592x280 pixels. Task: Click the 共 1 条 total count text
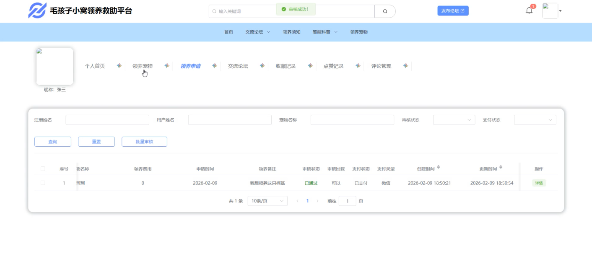click(x=236, y=201)
